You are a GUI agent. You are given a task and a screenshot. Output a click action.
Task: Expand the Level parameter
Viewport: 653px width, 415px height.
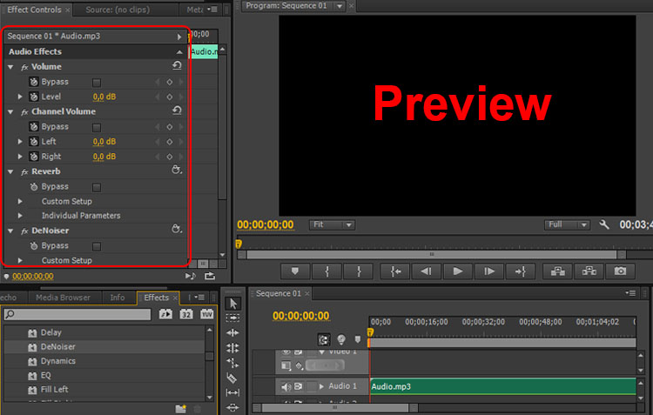20,97
